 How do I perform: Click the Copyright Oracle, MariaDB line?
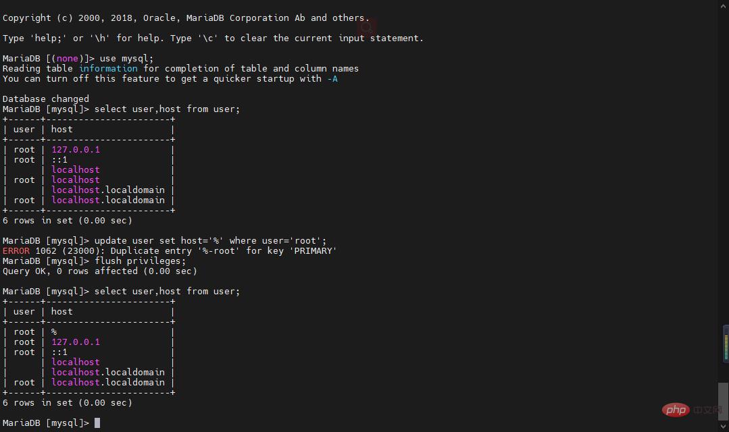pyautogui.click(x=186, y=18)
